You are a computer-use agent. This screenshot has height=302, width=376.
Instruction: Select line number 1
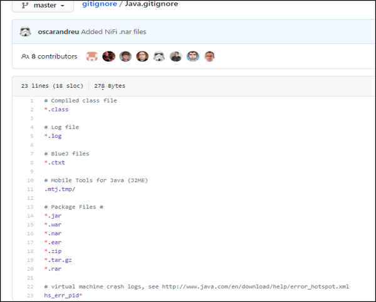tap(32, 101)
